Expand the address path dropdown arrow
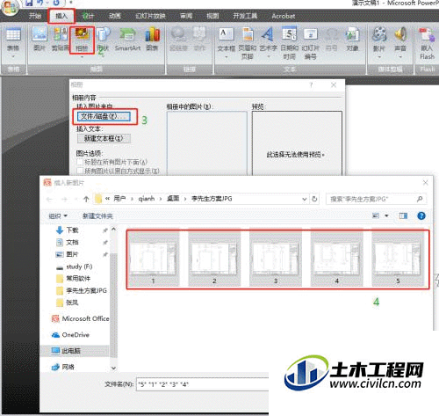Viewport: 439px width, 416px height. click(305, 199)
